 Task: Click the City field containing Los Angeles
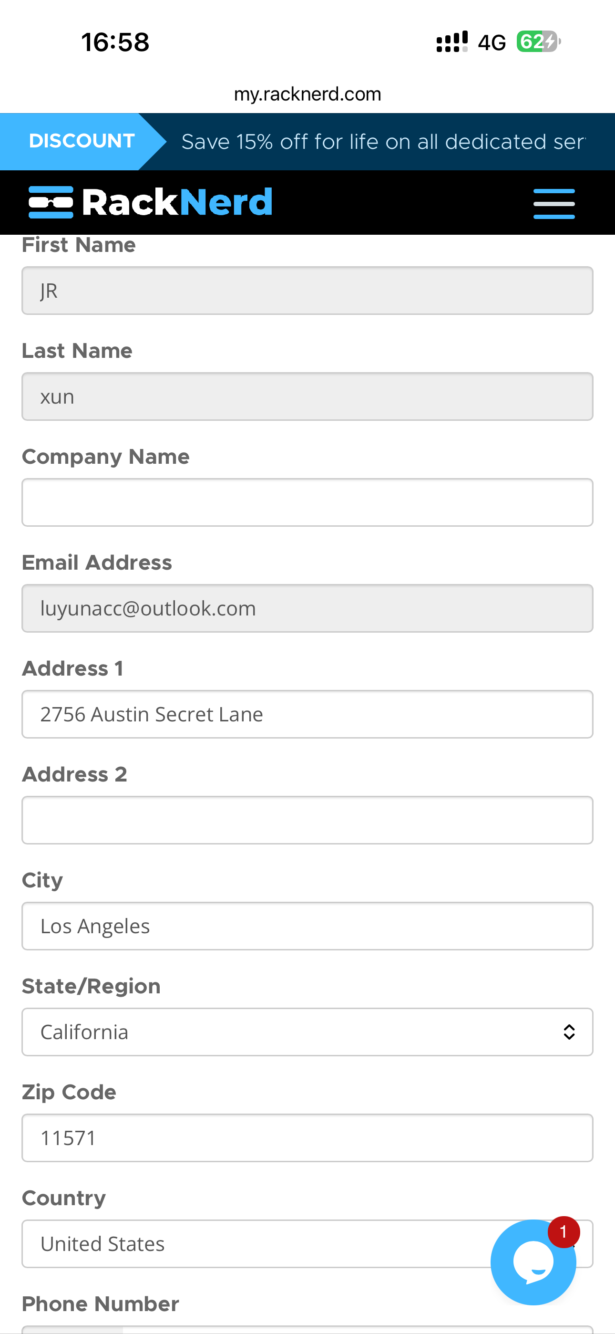point(307,926)
